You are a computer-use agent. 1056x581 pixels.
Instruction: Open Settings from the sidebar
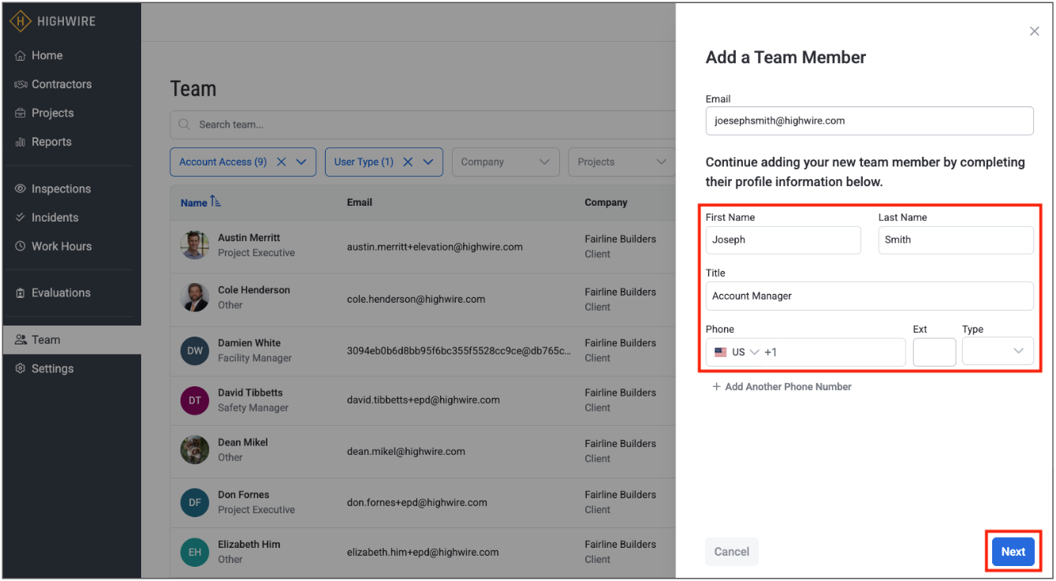point(52,369)
